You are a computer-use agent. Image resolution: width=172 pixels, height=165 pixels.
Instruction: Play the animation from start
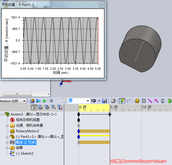coord(39,101)
